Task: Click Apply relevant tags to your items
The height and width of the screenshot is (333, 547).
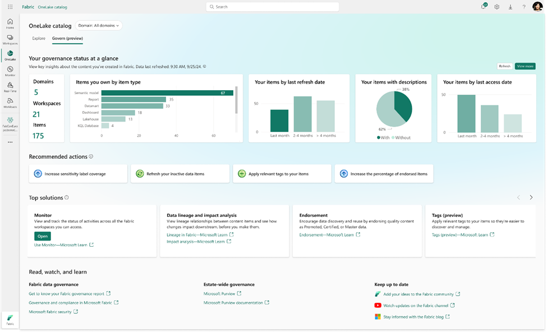Action: pyautogui.click(x=282, y=174)
